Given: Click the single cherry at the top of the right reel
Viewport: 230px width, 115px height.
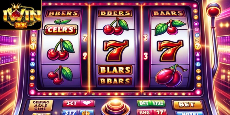Looking at the screenshot, I should [170, 27].
